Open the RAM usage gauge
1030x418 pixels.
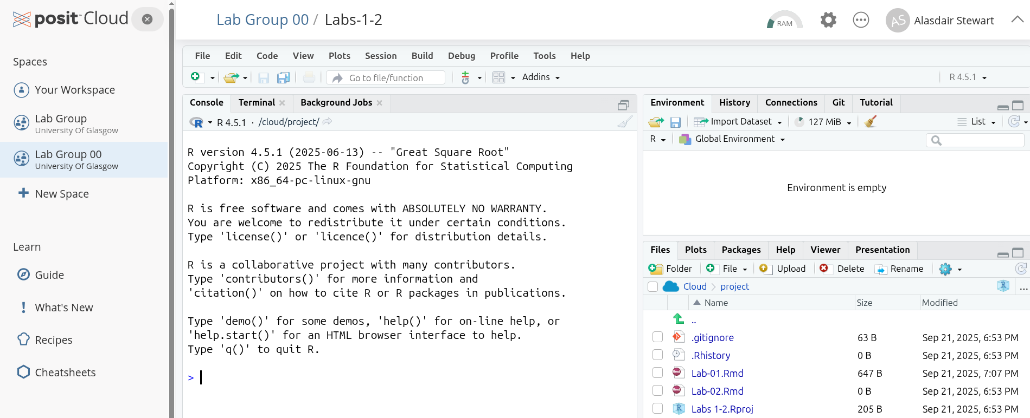(x=784, y=21)
